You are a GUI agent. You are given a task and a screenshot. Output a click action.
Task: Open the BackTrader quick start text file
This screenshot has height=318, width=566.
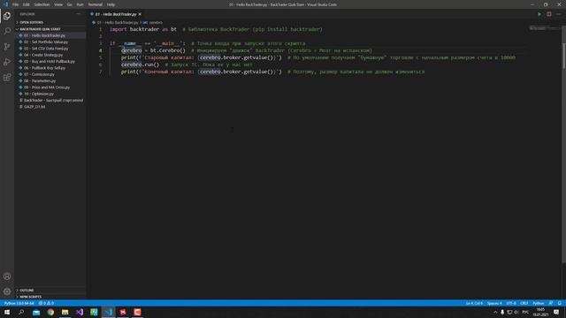click(x=53, y=100)
